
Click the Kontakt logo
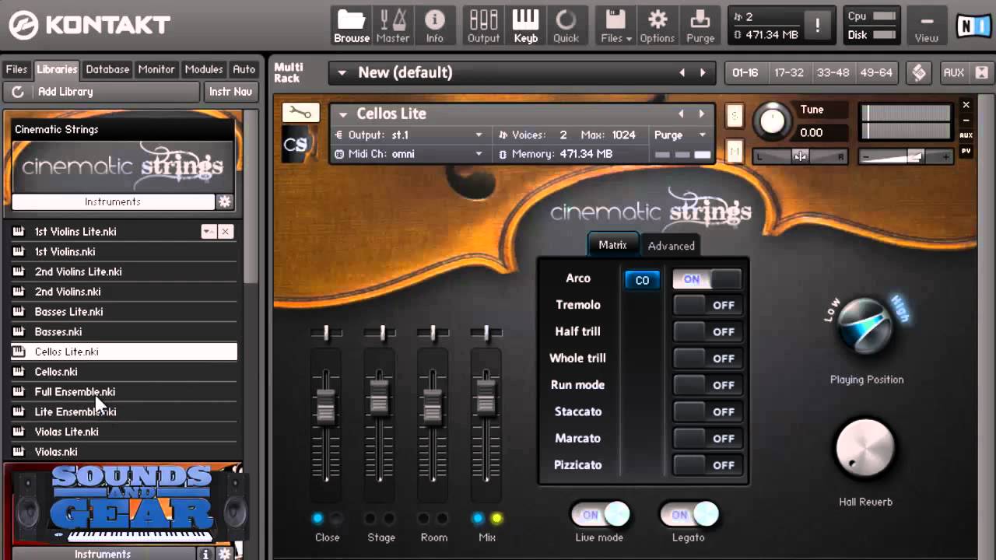click(89, 25)
